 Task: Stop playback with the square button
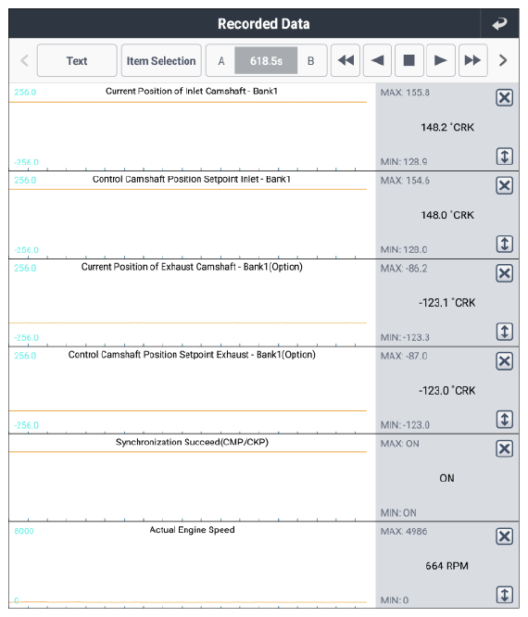[409, 60]
